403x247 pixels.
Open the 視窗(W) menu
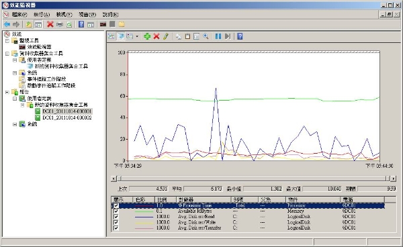click(87, 15)
